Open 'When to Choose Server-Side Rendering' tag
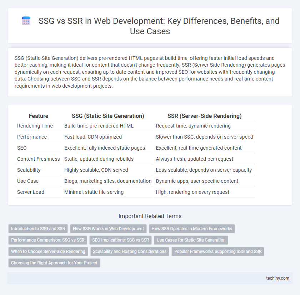This screenshot has height=295, width=300. (48, 252)
